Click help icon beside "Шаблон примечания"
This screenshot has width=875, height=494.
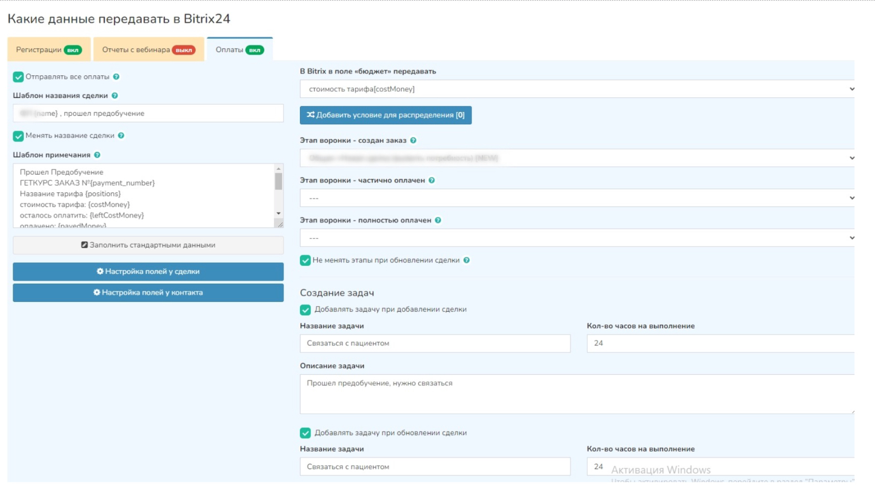click(97, 155)
